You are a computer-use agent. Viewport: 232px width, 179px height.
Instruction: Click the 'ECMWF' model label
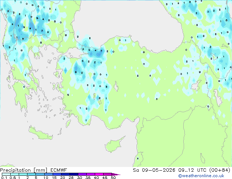(x=59, y=170)
